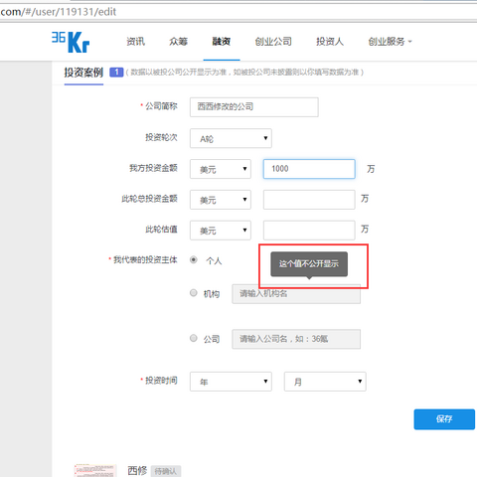
Task: Click the 待确认 status badge
Action: tap(166, 471)
